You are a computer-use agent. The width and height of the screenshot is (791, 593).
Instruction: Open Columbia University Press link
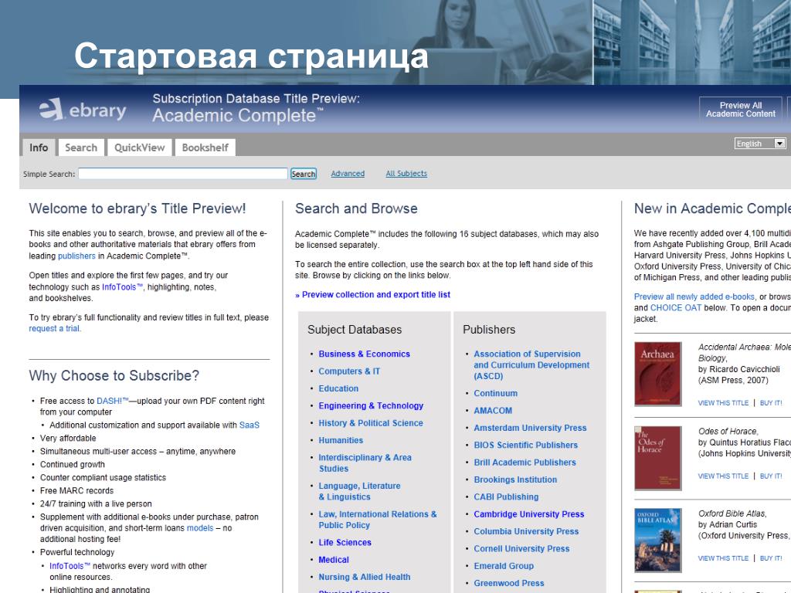click(526, 531)
